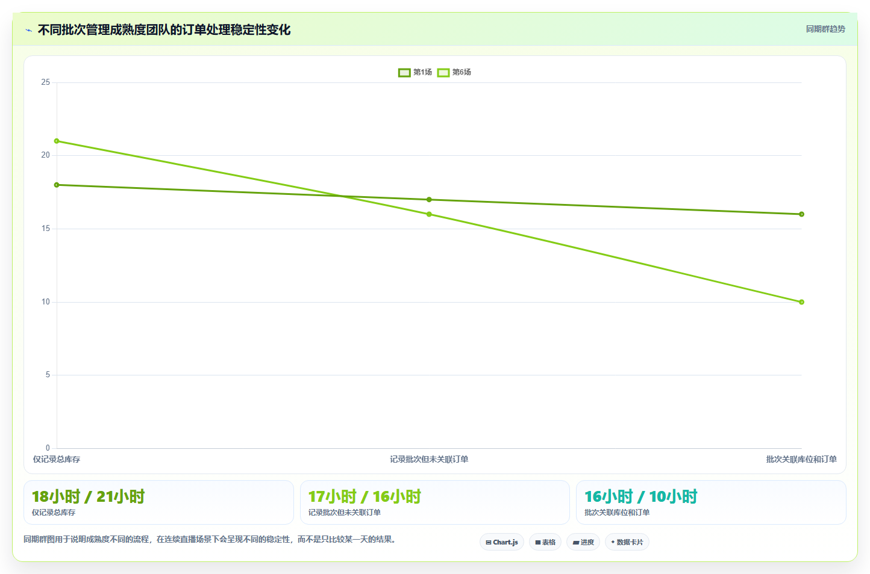This screenshot has width=870, height=574.
Task: Select the 第1场 data point at 18
Action: pos(57,185)
